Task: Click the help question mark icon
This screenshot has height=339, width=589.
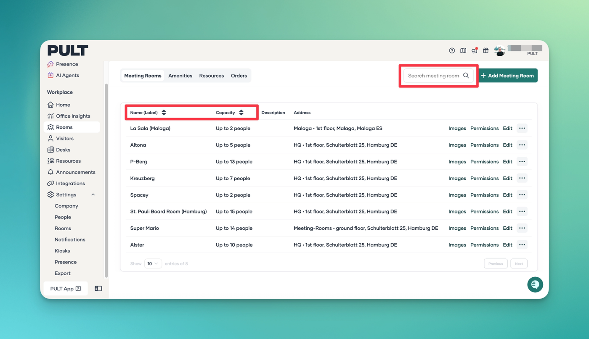Action: pyautogui.click(x=452, y=50)
